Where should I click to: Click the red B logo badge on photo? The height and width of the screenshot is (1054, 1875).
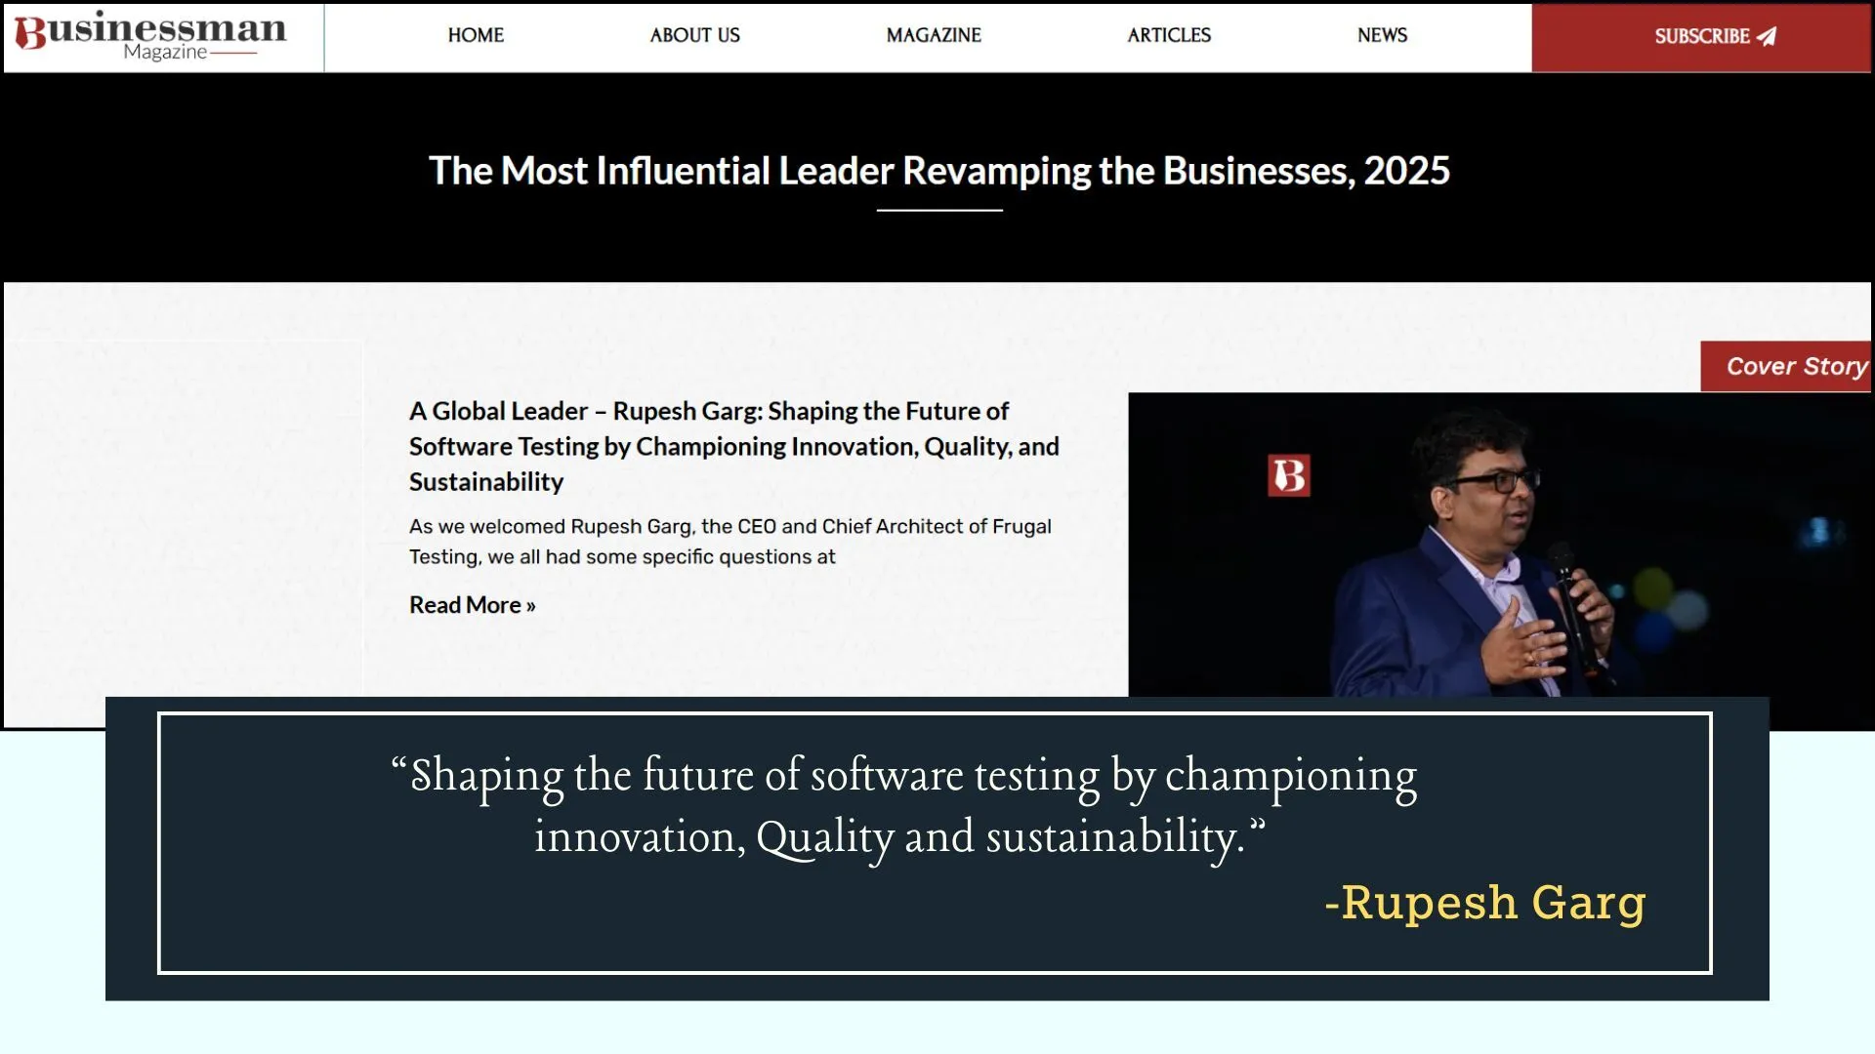tap(1288, 475)
